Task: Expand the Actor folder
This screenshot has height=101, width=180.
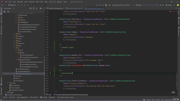Action: (x=14, y=34)
